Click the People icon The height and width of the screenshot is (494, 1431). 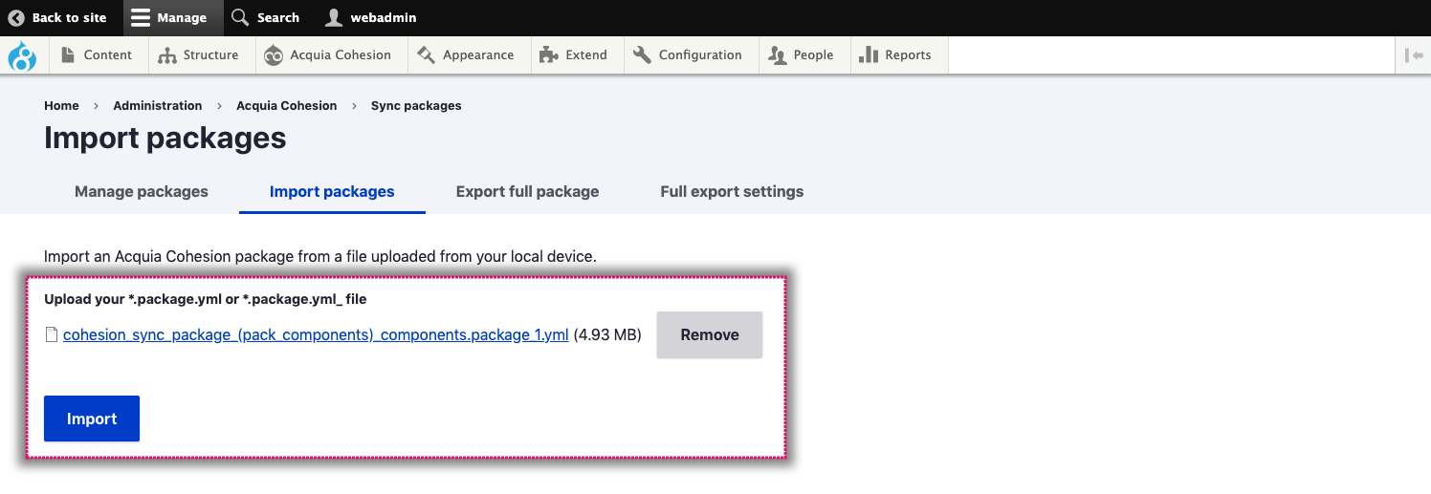click(x=778, y=55)
